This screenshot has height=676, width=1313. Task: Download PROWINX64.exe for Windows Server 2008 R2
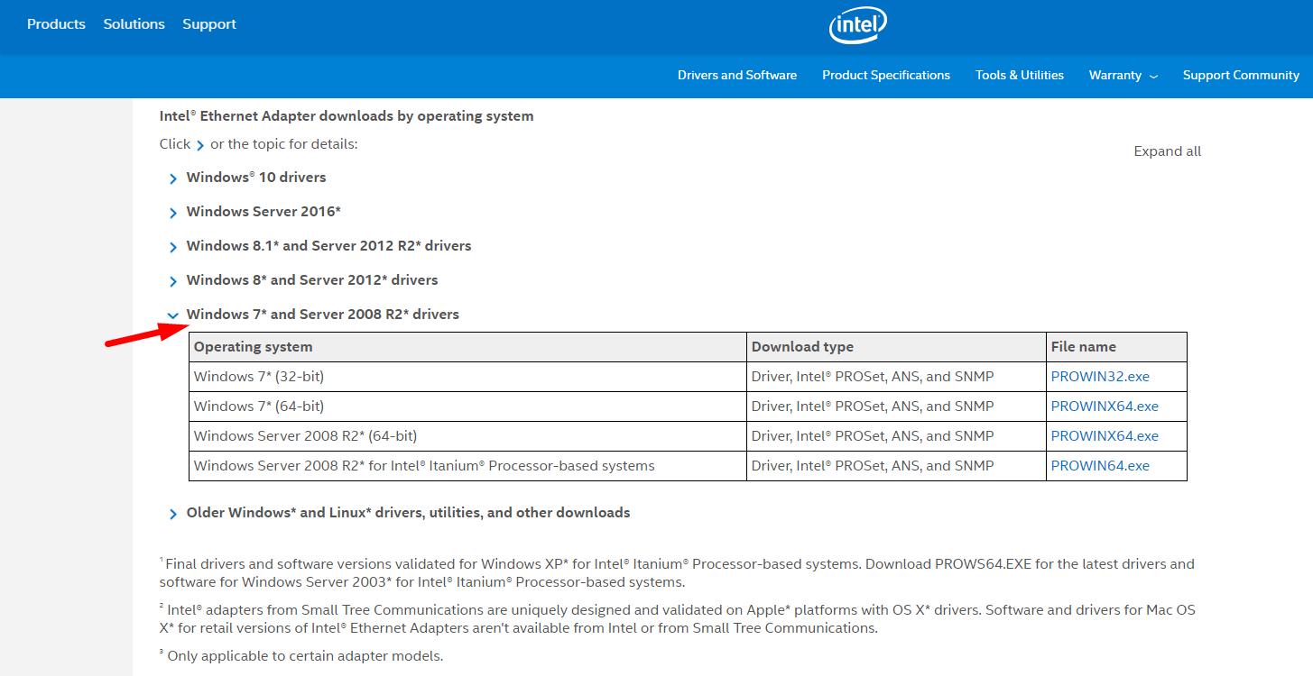click(x=1105, y=436)
